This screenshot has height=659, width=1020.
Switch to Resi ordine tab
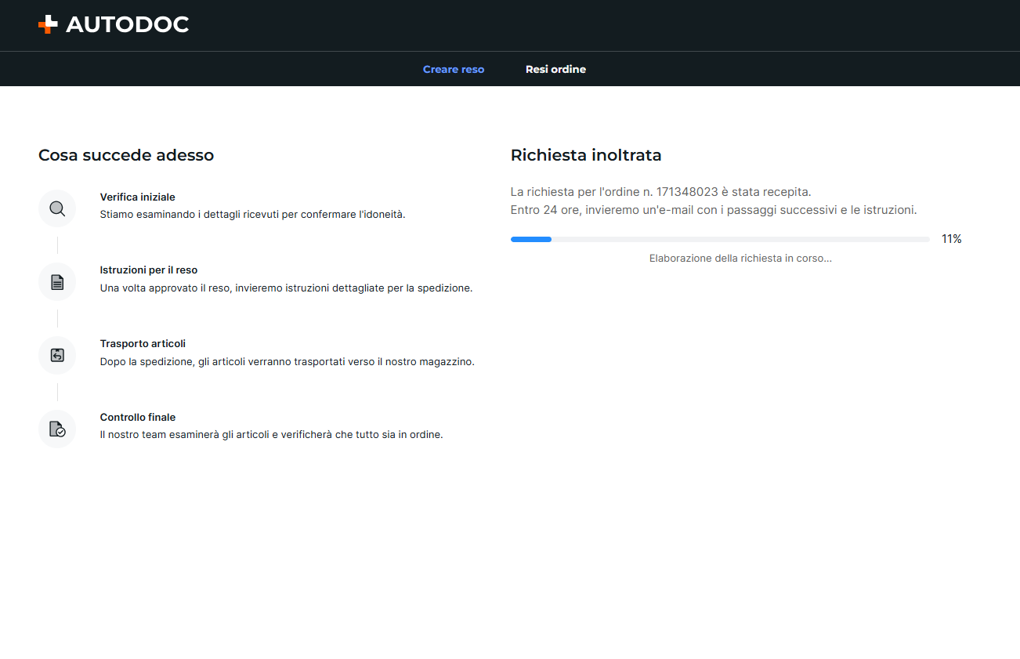coord(555,69)
